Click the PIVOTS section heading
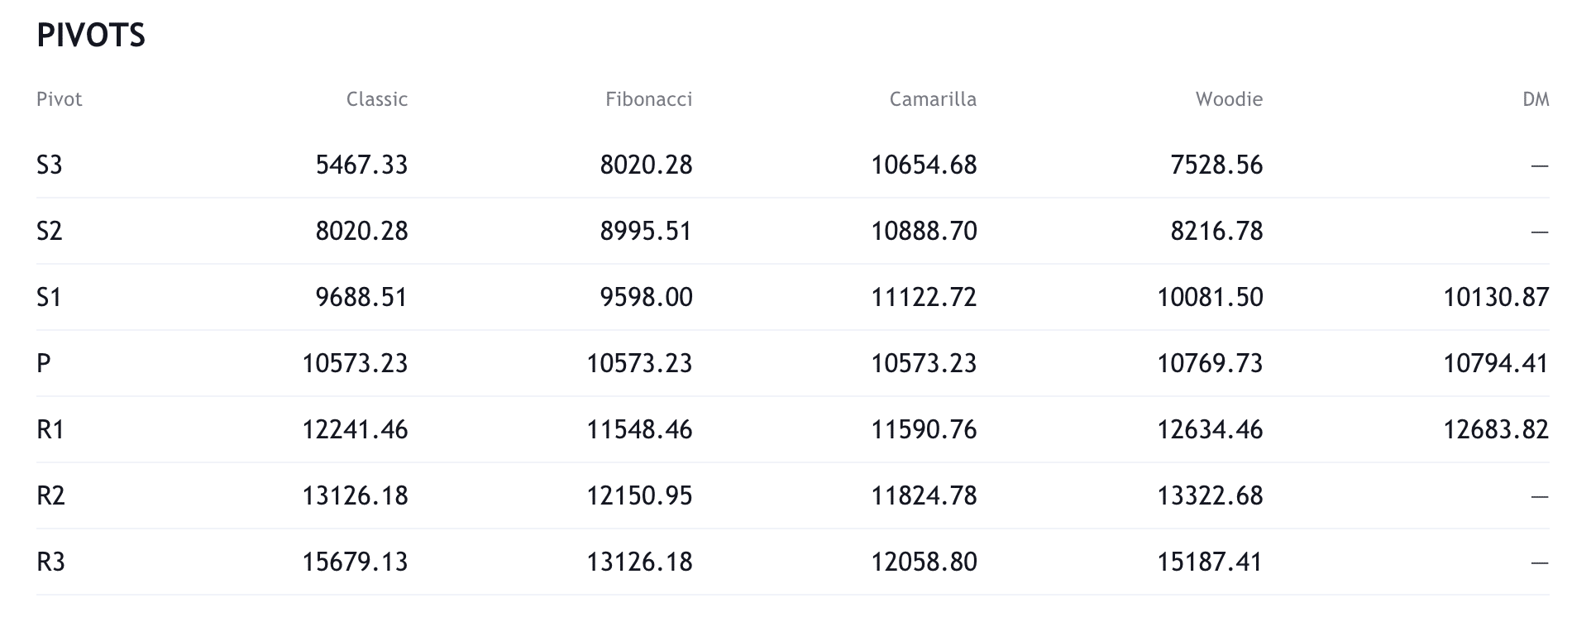Image resolution: width=1591 pixels, height=622 pixels. point(91,36)
